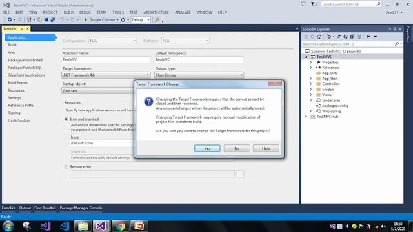Open the feedback speech bubble icon
This screenshot has width=413, height=232.
[x=303, y=4]
